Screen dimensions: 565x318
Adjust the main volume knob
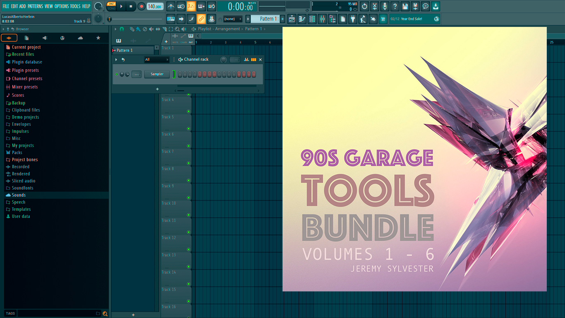tap(98, 6)
